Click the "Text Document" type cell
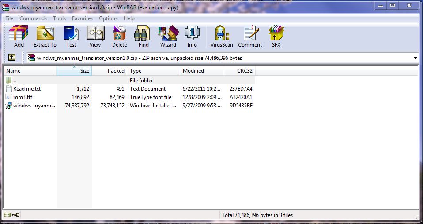Viewport: 423px width, 224px height. 148,89
